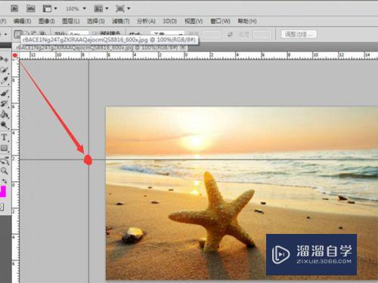Click the Screen Mode icon
The width and height of the screenshot is (378, 283).
119,8
